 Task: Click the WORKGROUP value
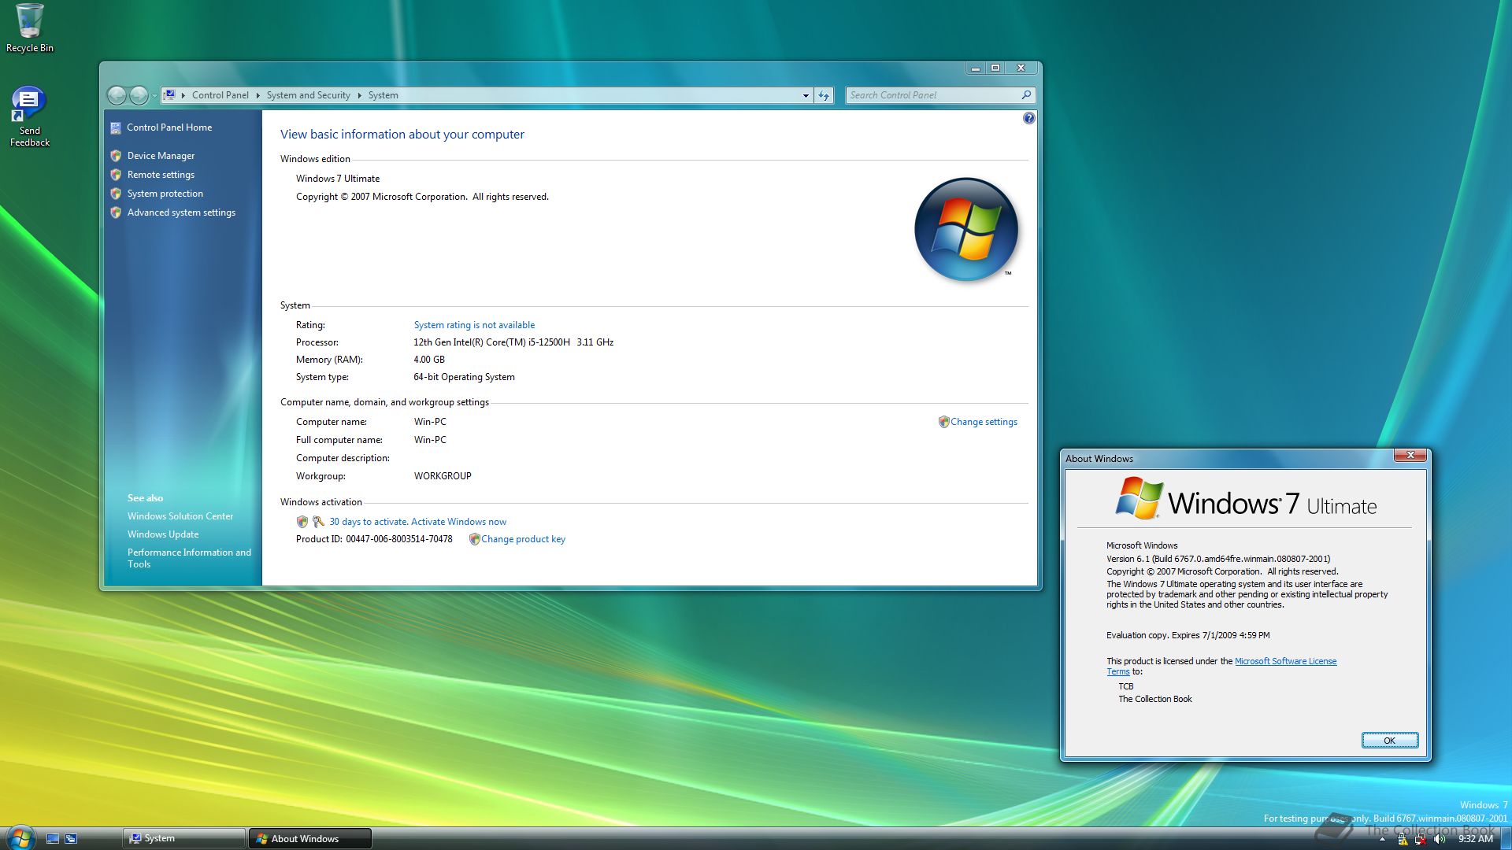coord(443,476)
